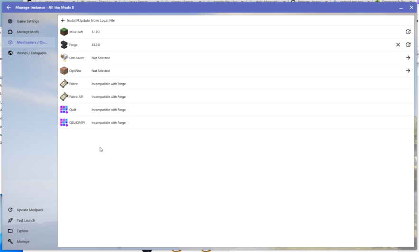Click Test Launch rocket button
The height and width of the screenshot is (252, 419).
click(x=26, y=220)
